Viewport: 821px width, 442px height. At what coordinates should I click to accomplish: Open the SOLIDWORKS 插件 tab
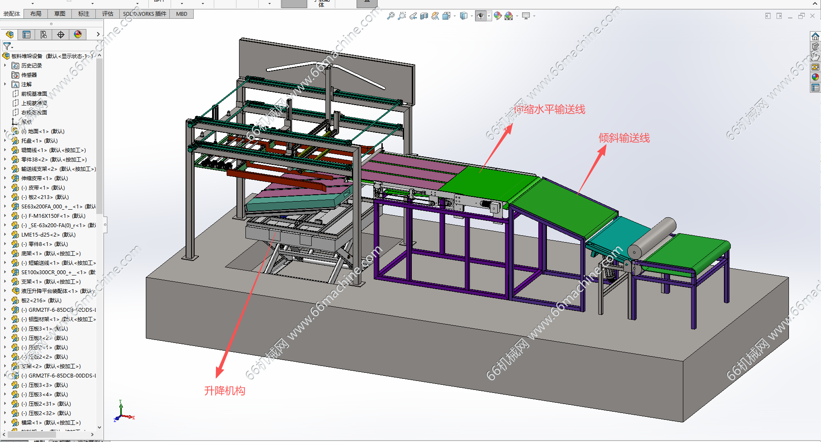(x=145, y=14)
